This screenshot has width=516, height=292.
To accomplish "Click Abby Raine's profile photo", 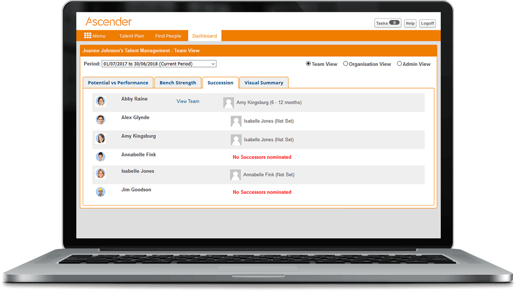I will (x=101, y=101).
